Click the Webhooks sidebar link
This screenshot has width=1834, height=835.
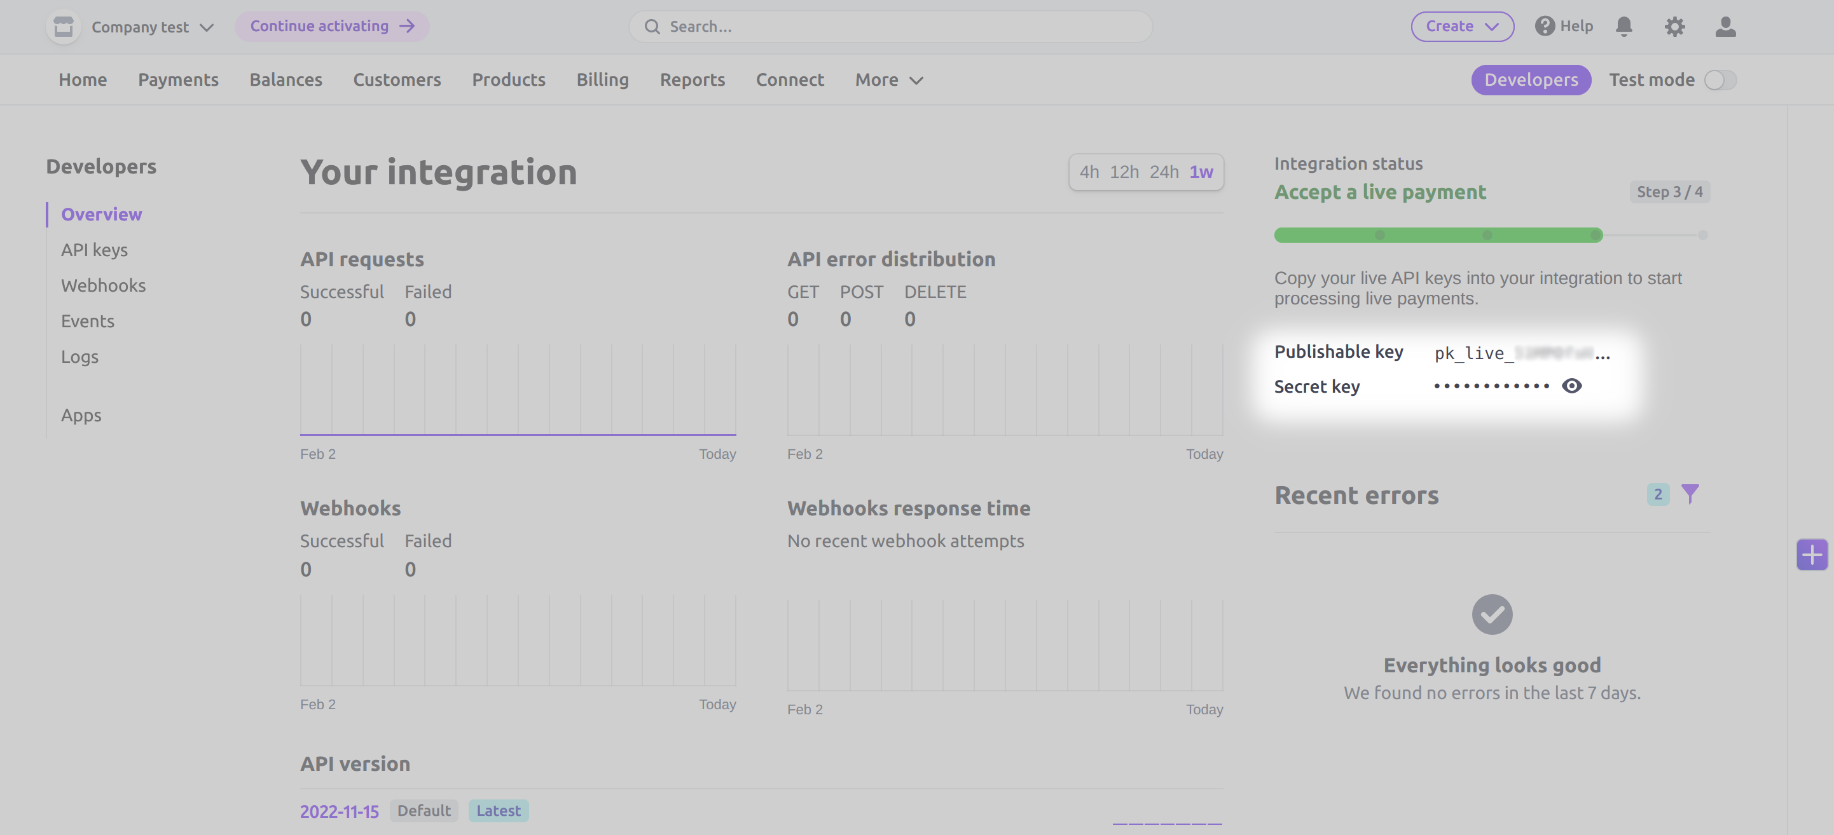click(103, 284)
